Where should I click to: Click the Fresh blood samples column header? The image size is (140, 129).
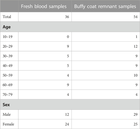click(44, 6)
